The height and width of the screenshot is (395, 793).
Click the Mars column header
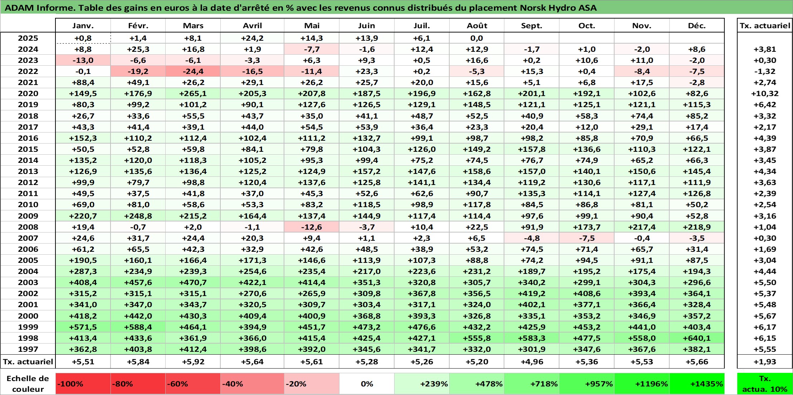point(193,25)
